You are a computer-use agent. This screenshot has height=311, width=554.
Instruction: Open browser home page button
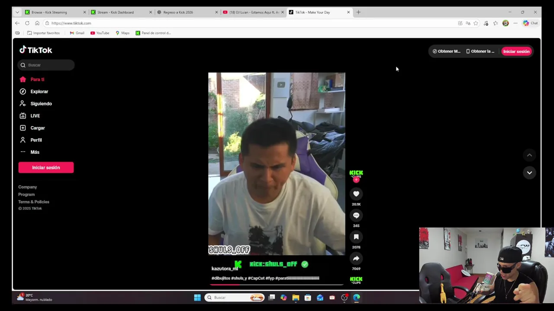pyautogui.click(x=37, y=23)
